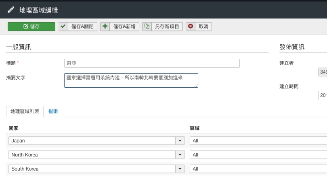Click the plus icon for Save & New

click(x=105, y=27)
